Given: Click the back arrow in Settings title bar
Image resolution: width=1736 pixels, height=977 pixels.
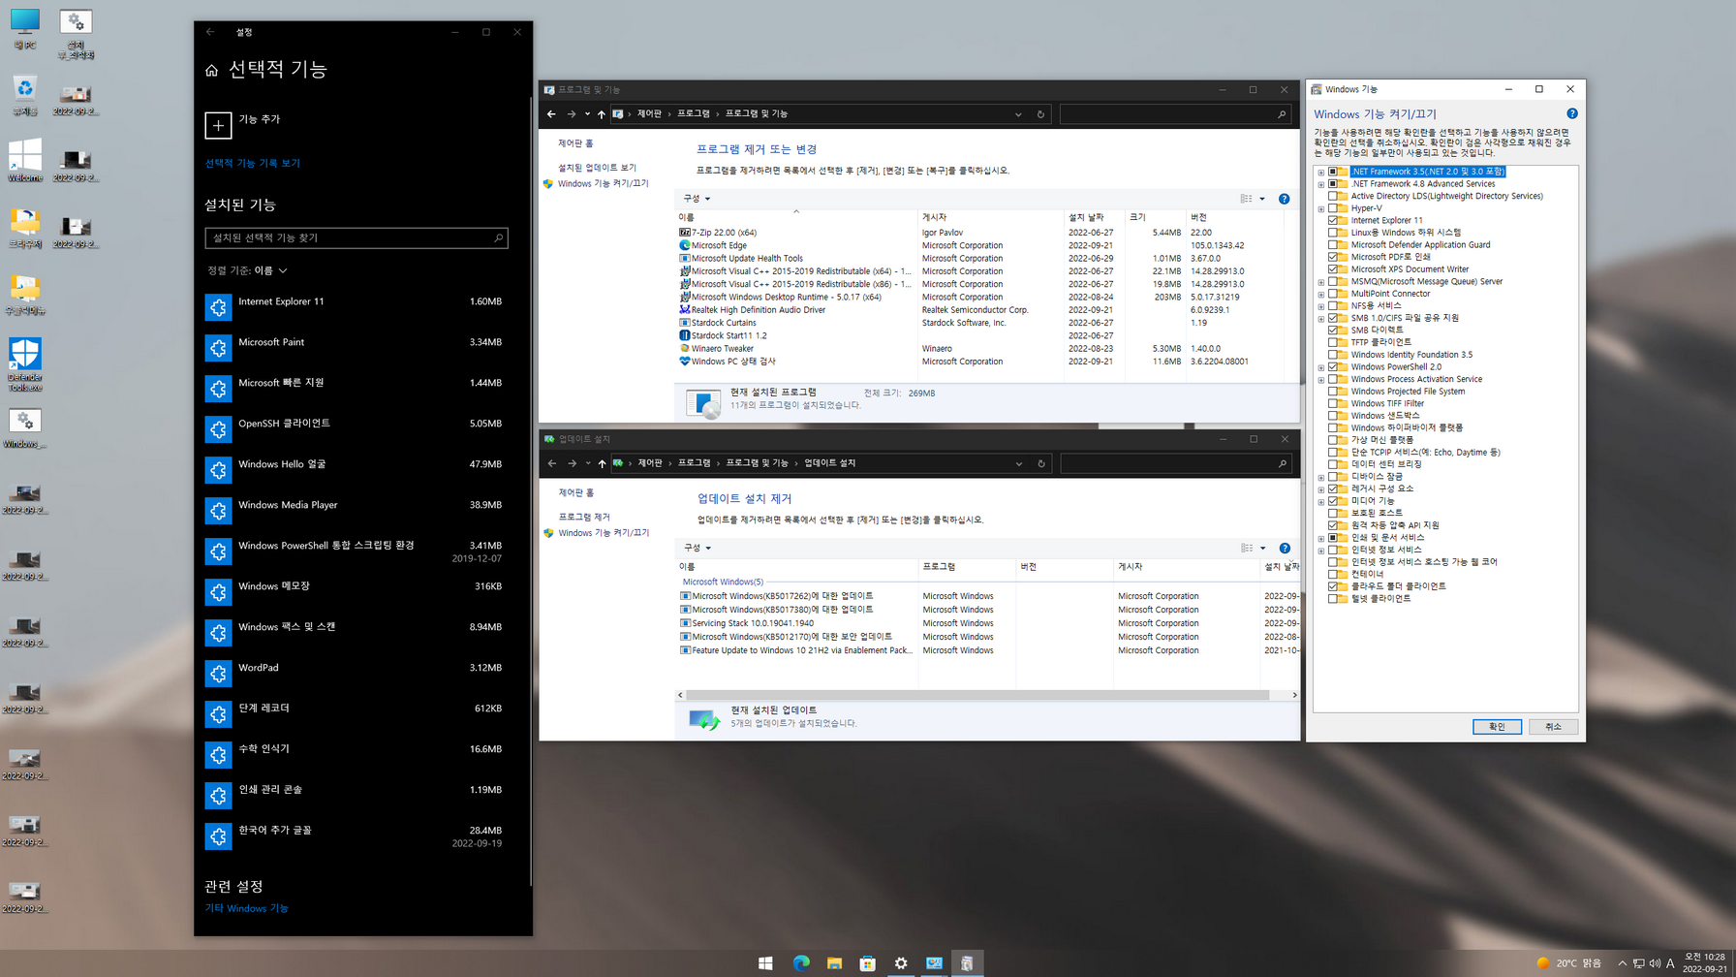Looking at the screenshot, I should point(210,32).
